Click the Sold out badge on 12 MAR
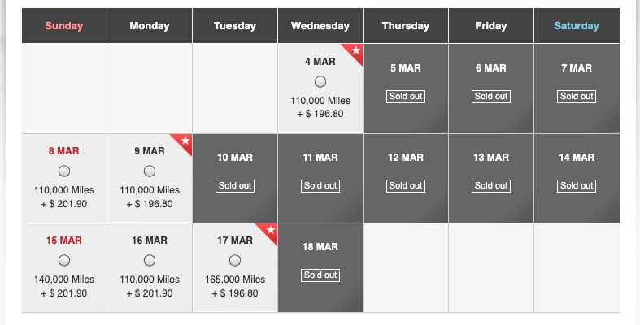This screenshot has height=325, width=640. 406,185
